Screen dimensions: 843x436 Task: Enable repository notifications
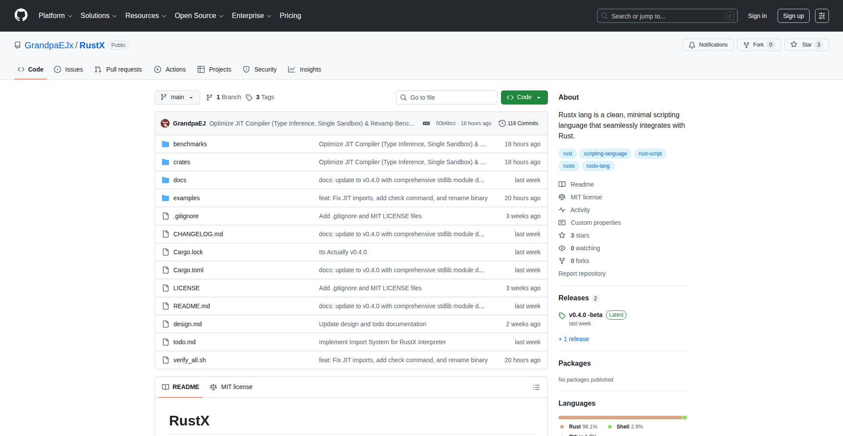click(708, 44)
